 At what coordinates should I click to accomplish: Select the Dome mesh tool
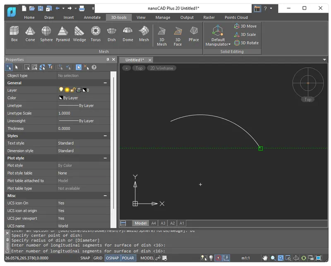pyautogui.click(x=128, y=34)
